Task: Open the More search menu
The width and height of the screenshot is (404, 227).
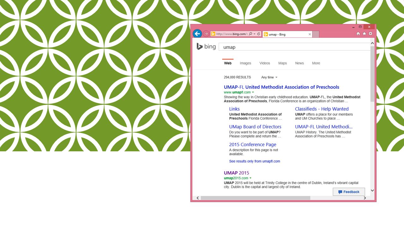Action: (x=316, y=63)
